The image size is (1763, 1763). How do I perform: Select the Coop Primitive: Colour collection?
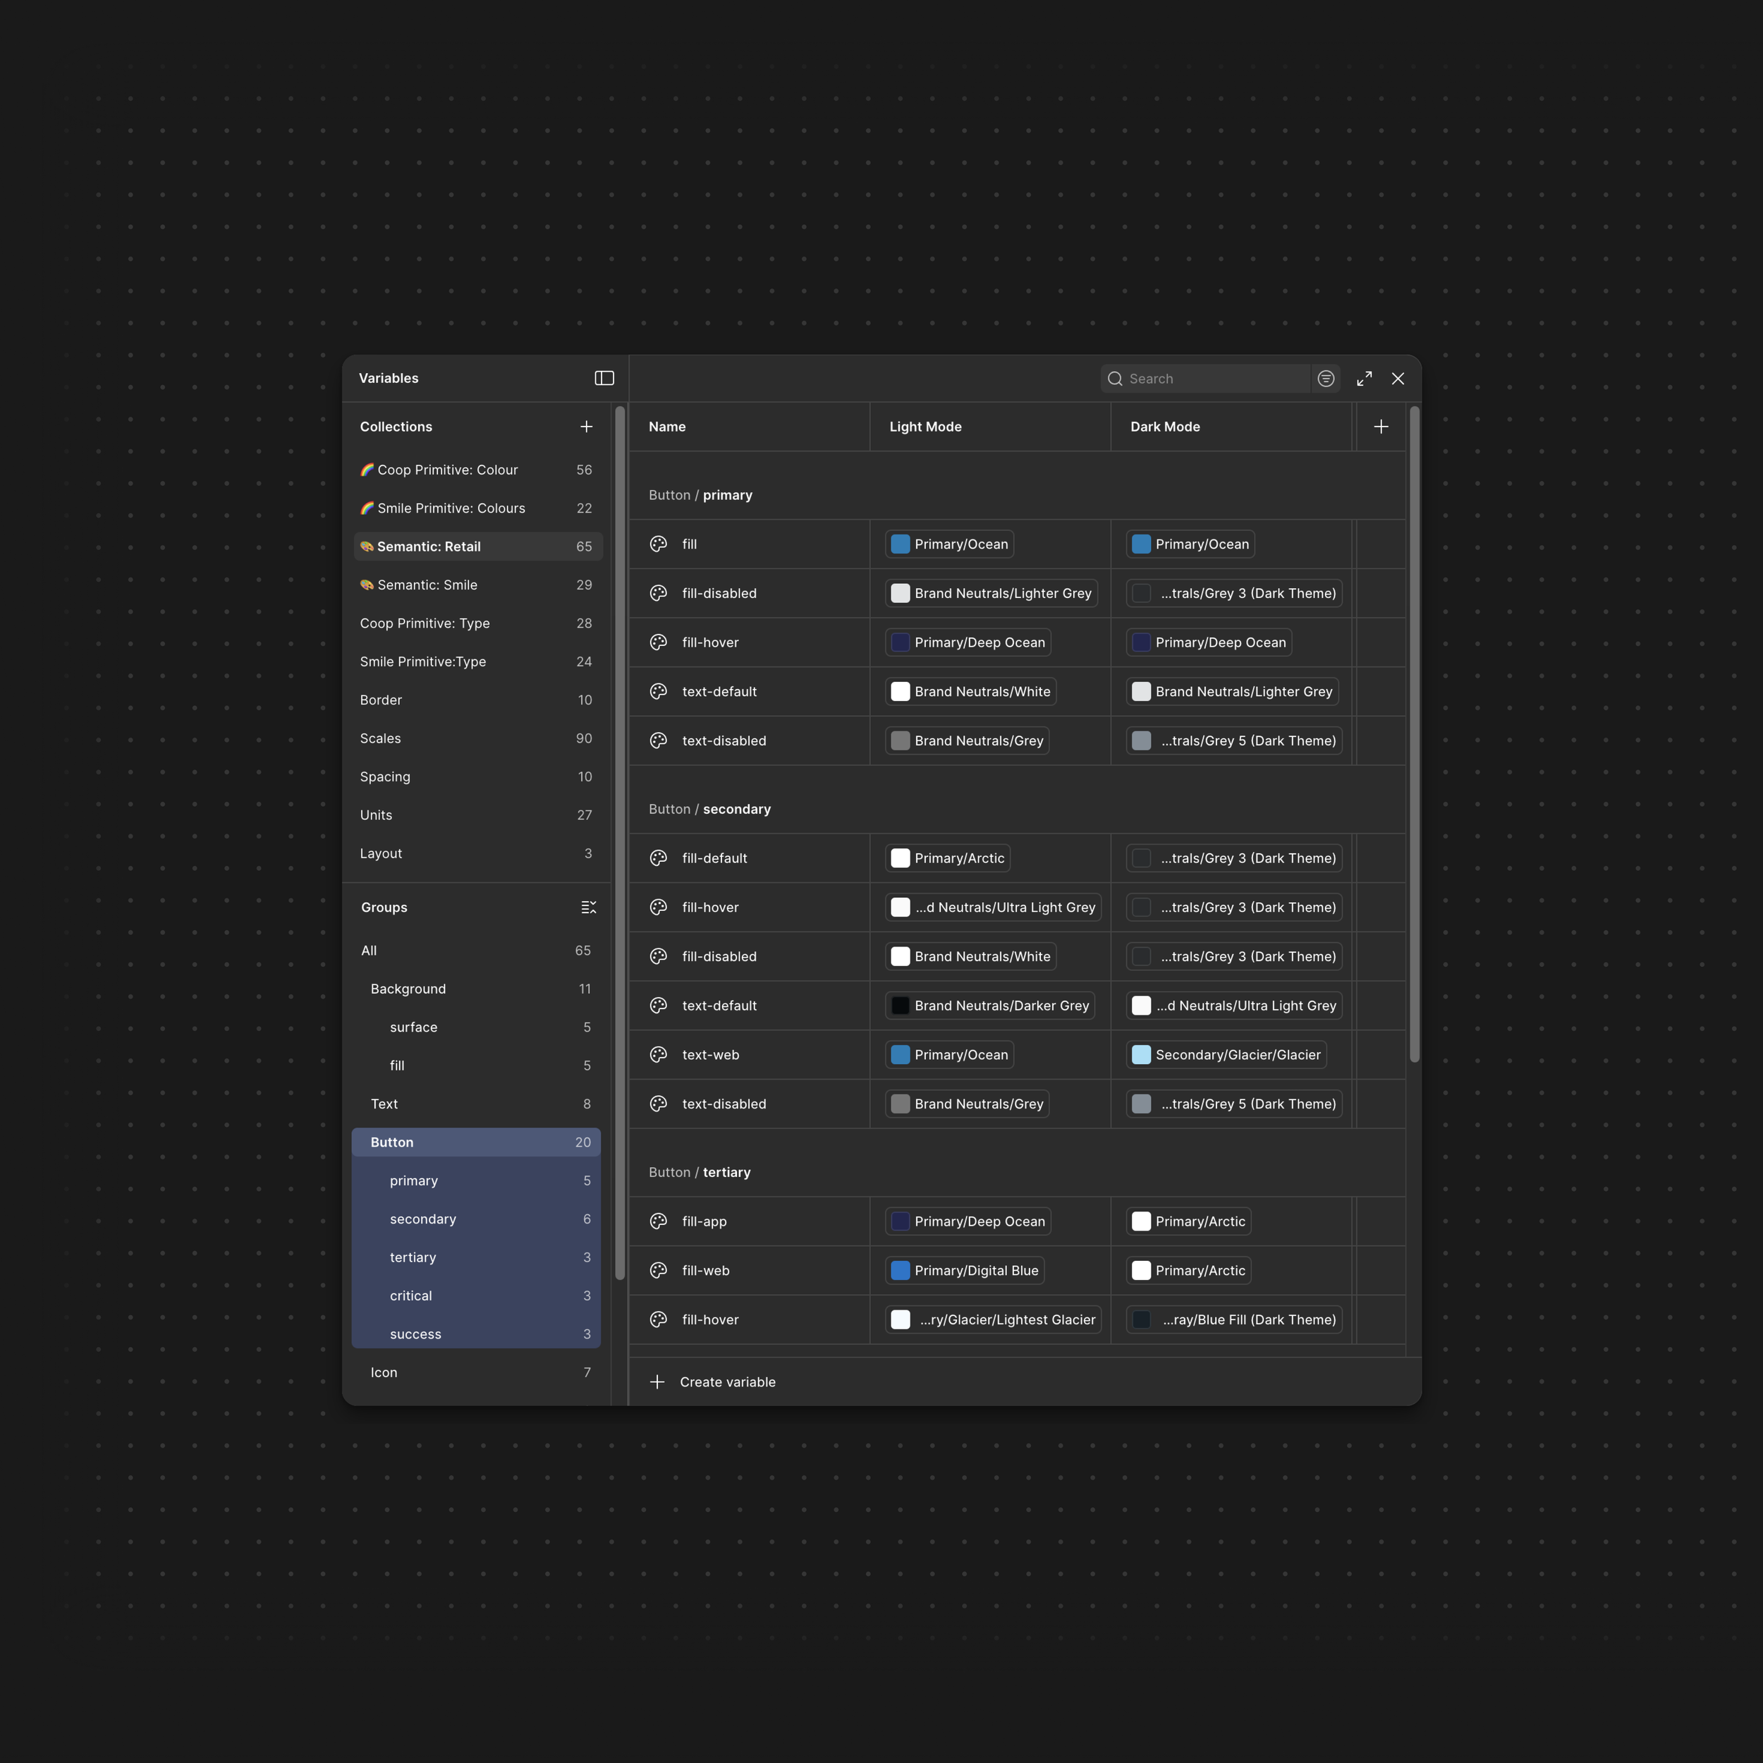(447, 469)
